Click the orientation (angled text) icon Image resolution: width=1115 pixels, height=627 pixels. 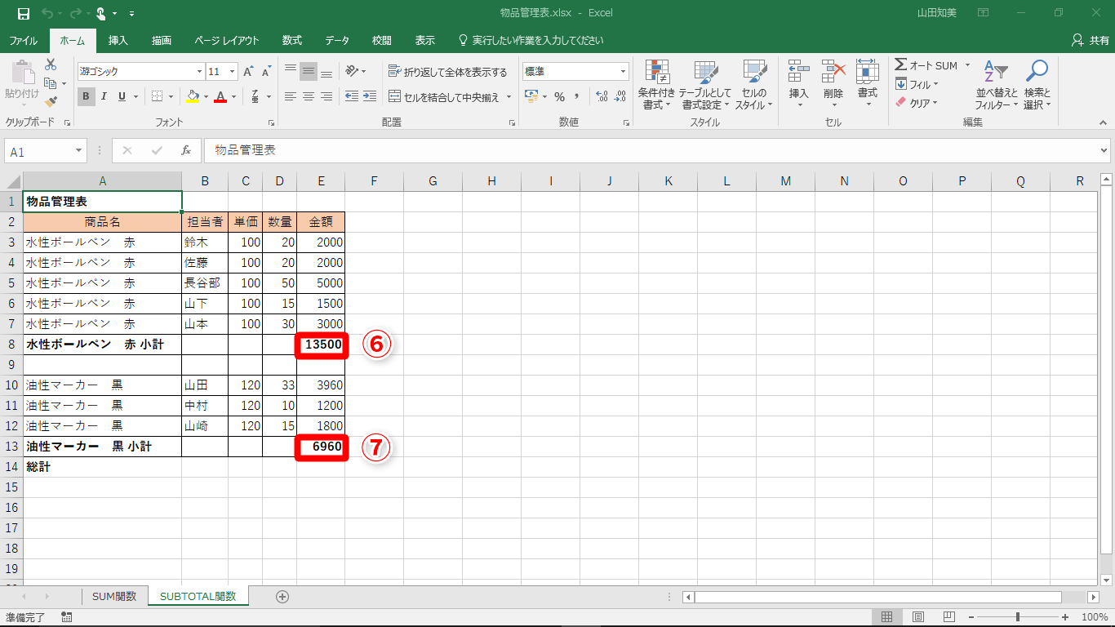[352, 71]
